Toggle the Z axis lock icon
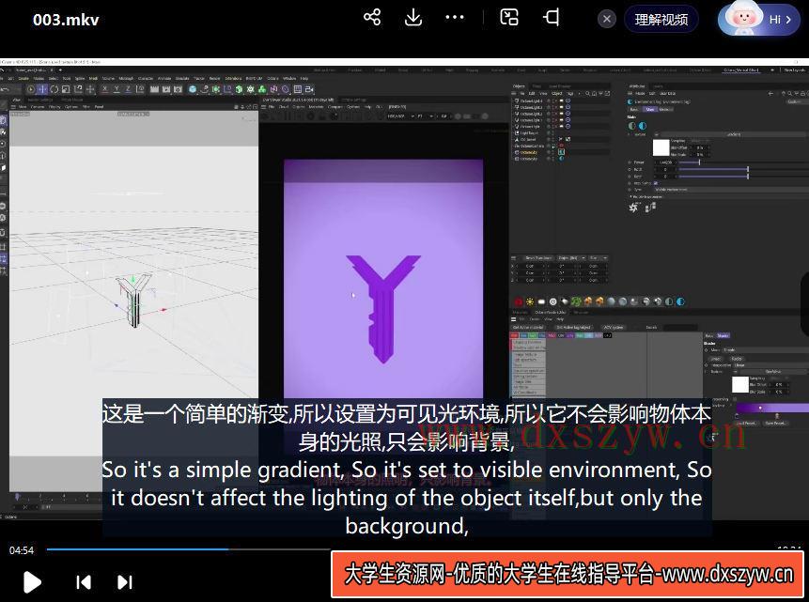Screen dimensions: 809x602 pyautogui.click(x=128, y=88)
